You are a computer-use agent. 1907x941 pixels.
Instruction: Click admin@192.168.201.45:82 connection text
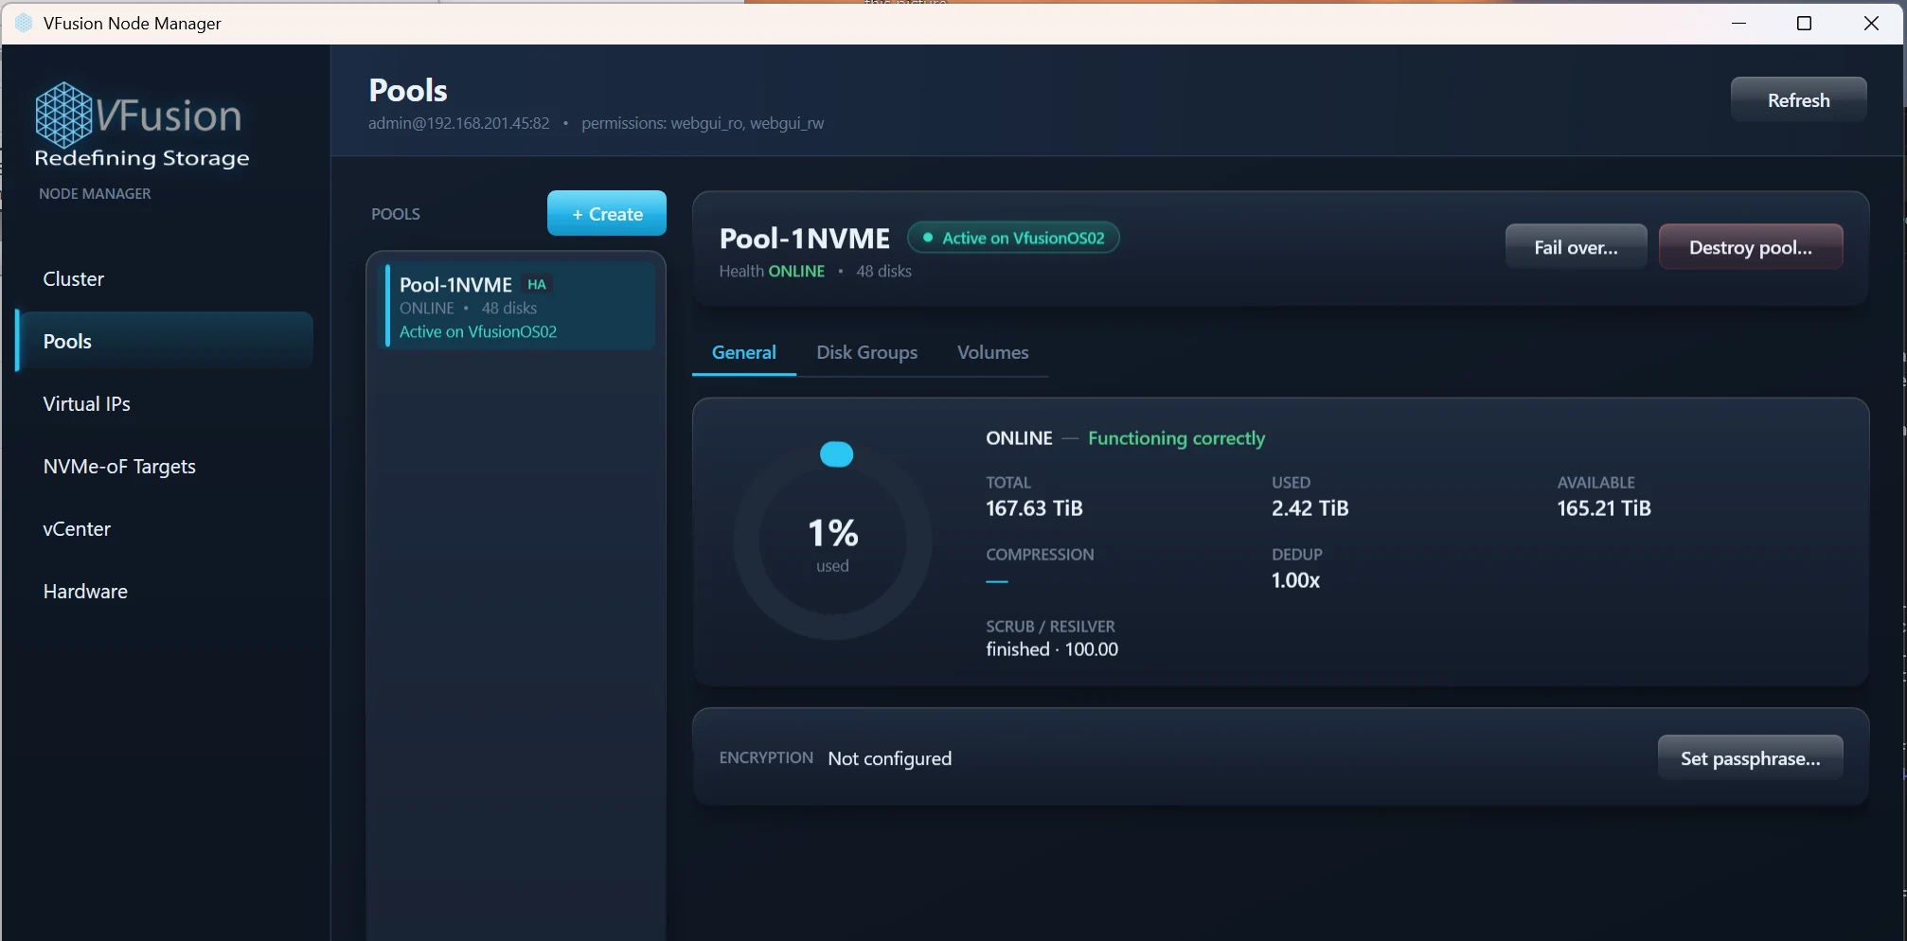(x=458, y=123)
